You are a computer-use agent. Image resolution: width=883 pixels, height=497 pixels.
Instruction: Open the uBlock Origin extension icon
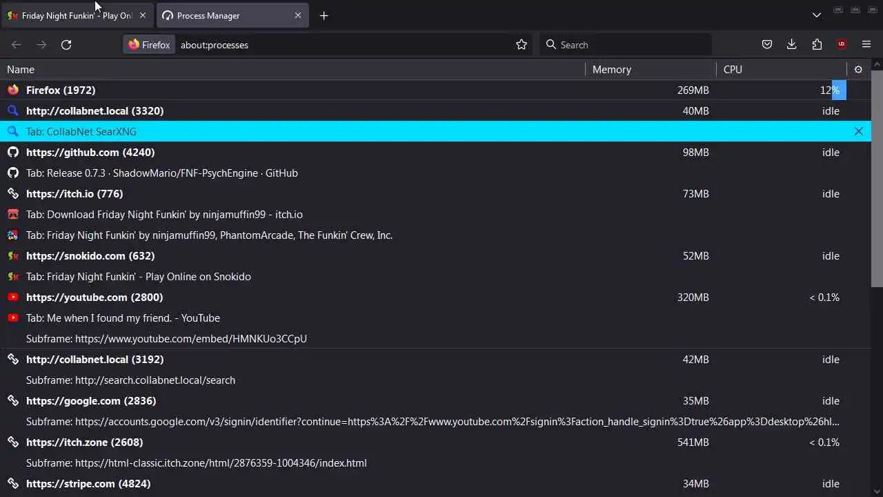tap(842, 44)
